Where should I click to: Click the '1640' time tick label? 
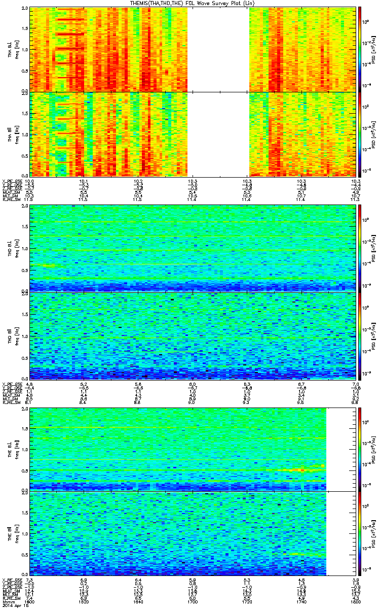(x=139, y=602)
